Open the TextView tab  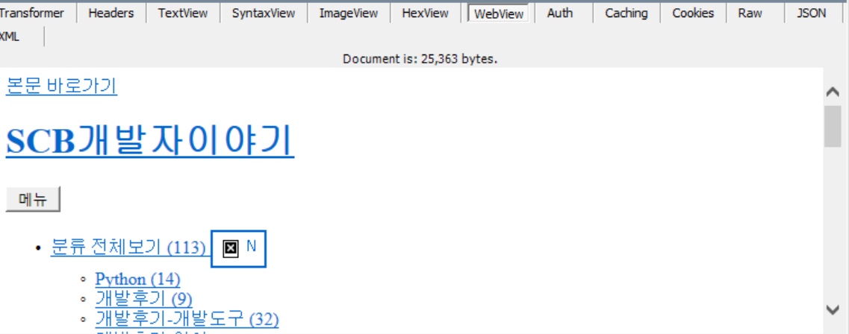(182, 13)
